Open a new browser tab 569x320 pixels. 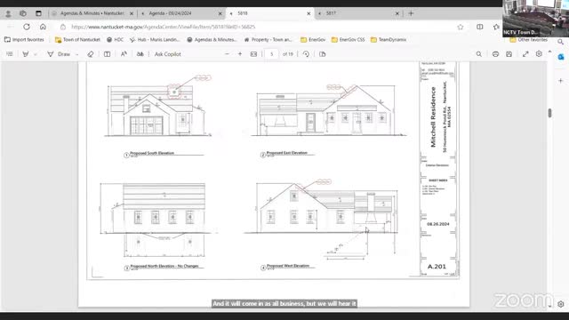pyautogui.click(x=411, y=13)
